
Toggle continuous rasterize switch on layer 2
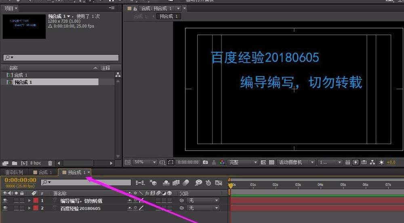135,208
